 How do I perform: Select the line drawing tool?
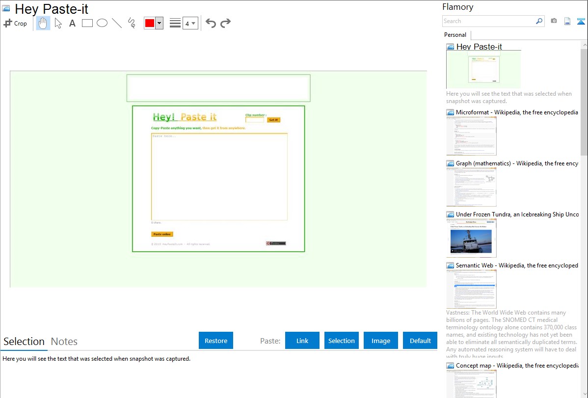(x=117, y=23)
